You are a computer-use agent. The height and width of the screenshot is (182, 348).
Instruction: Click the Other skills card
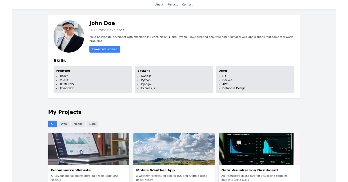pyautogui.click(x=255, y=79)
